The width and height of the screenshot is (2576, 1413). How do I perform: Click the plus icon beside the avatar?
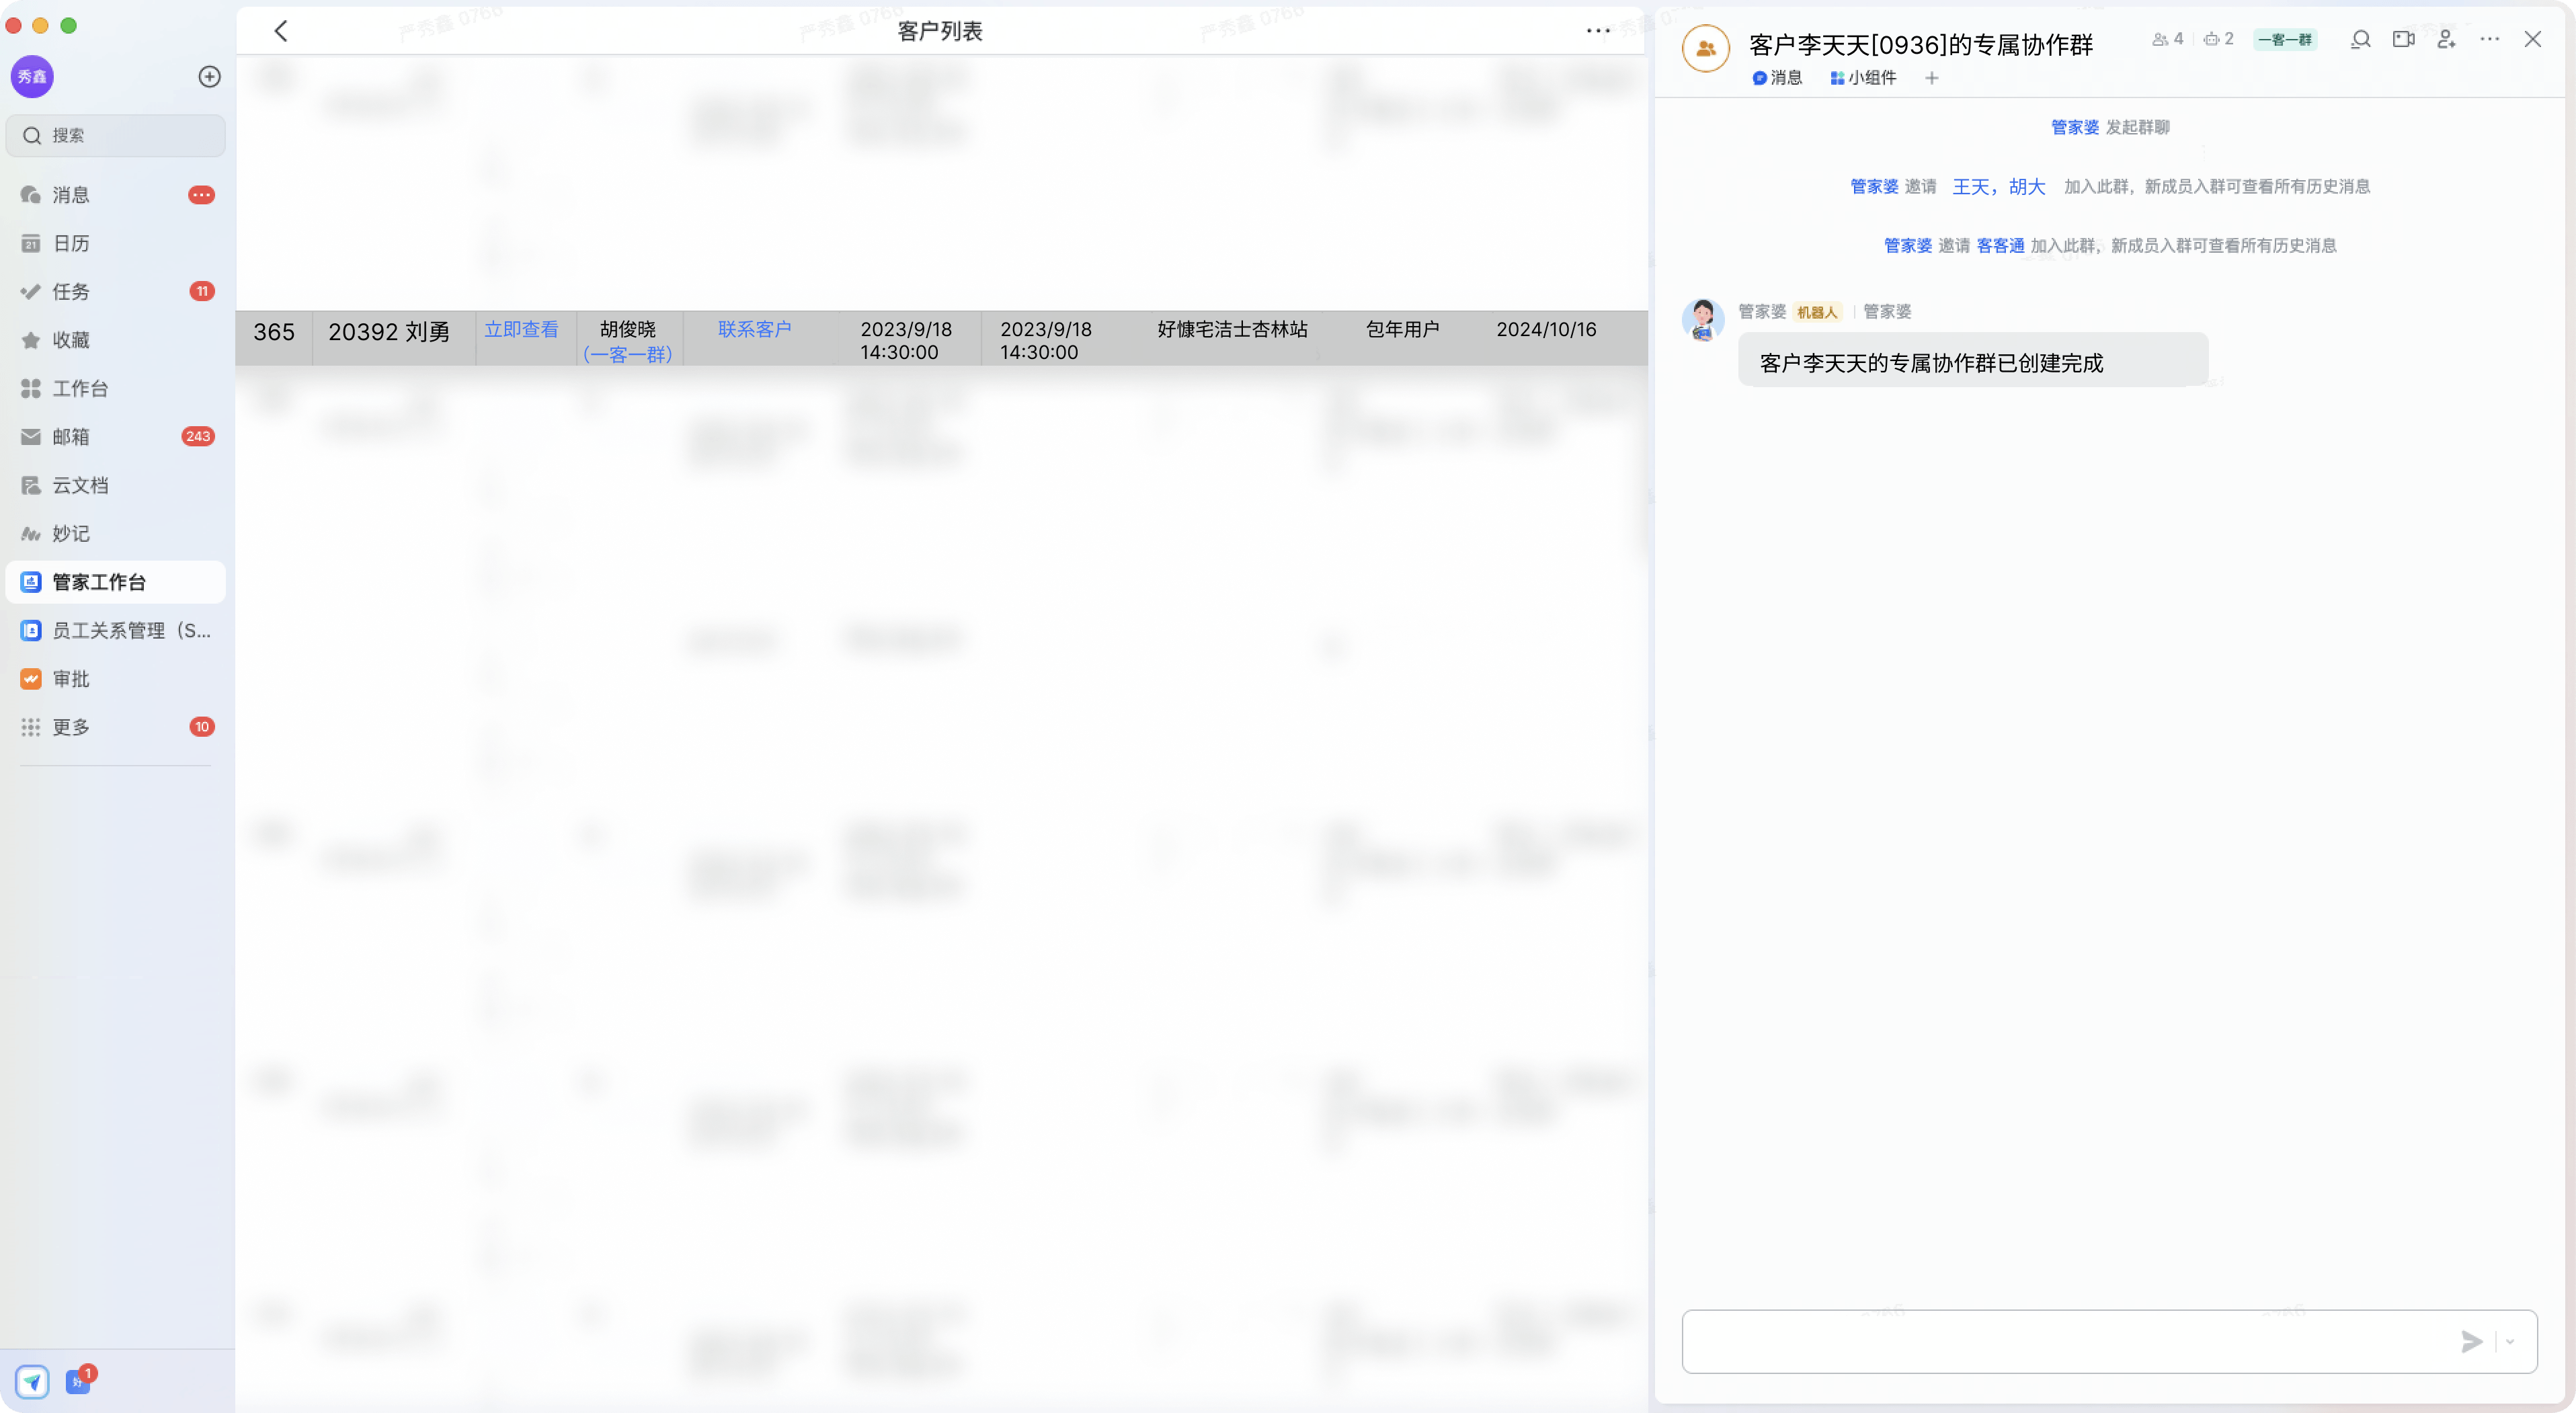click(x=209, y=77)
